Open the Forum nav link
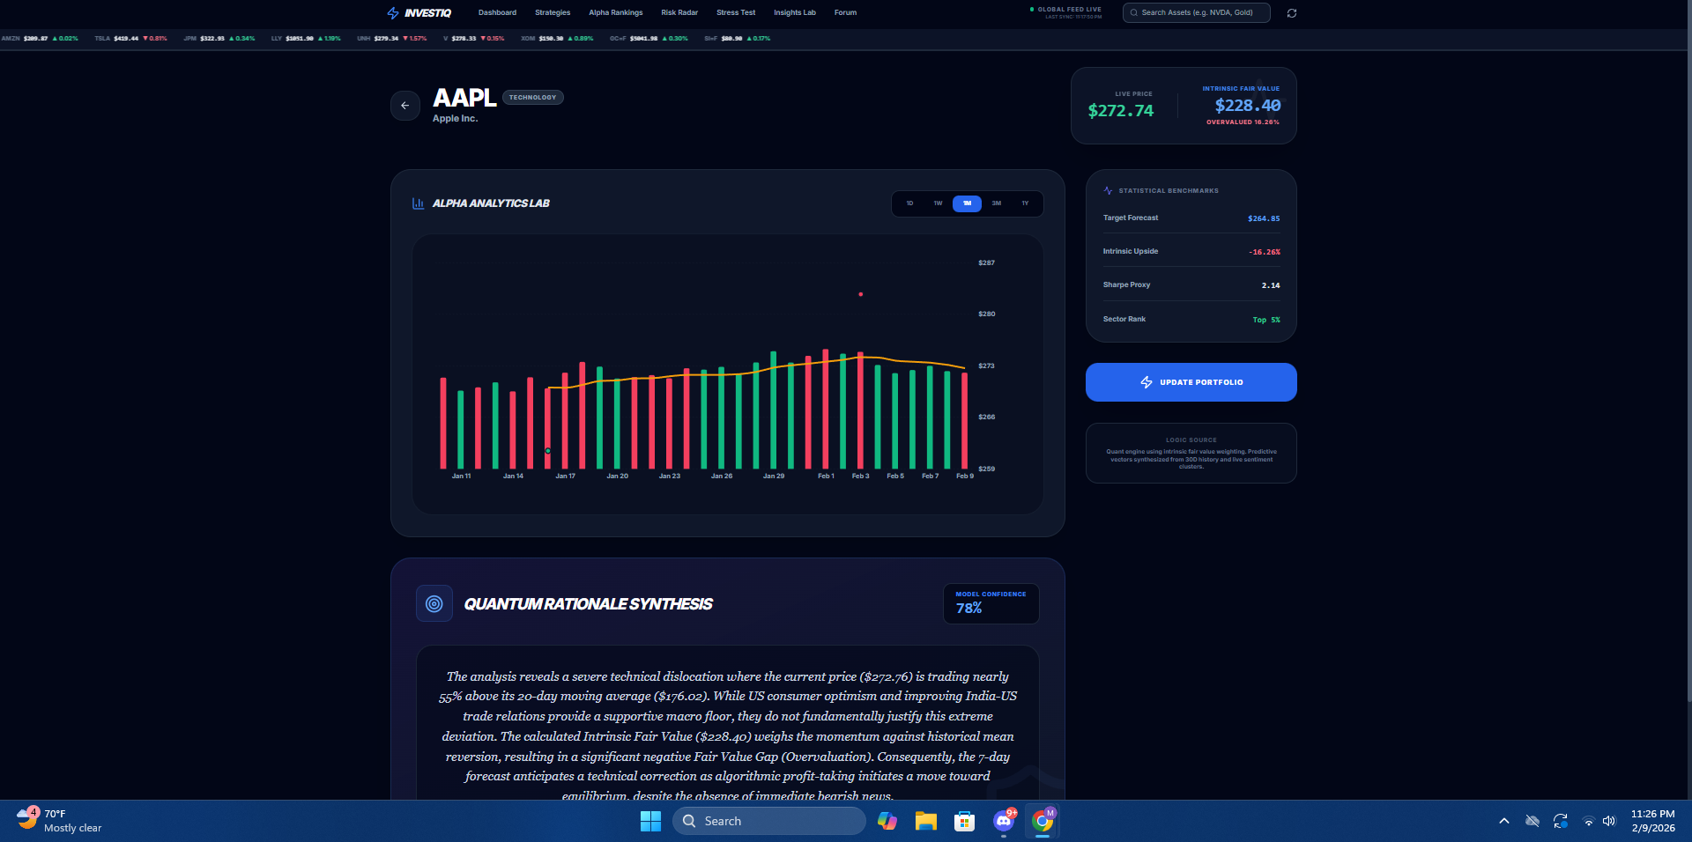The image size is (1692, 842). click(845, 13)
